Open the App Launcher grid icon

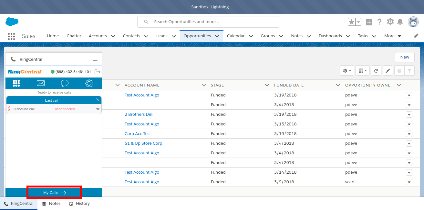(x=11, y=36)
